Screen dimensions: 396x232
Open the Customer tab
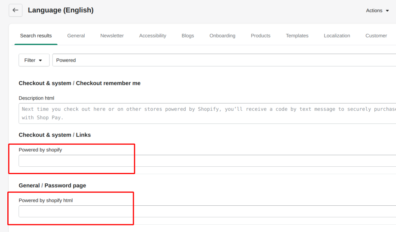pyautogui.click(x=376, y=36)
